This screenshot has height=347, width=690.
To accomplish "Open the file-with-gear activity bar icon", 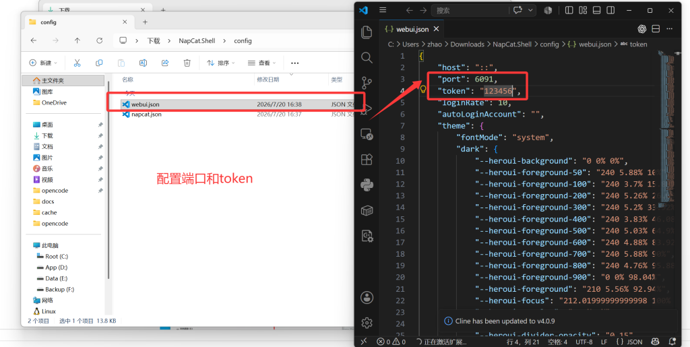I will coord(367,236).
